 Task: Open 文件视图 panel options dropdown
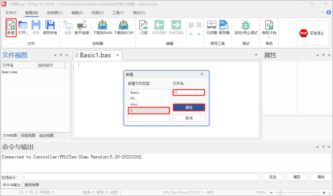point(55,55)
